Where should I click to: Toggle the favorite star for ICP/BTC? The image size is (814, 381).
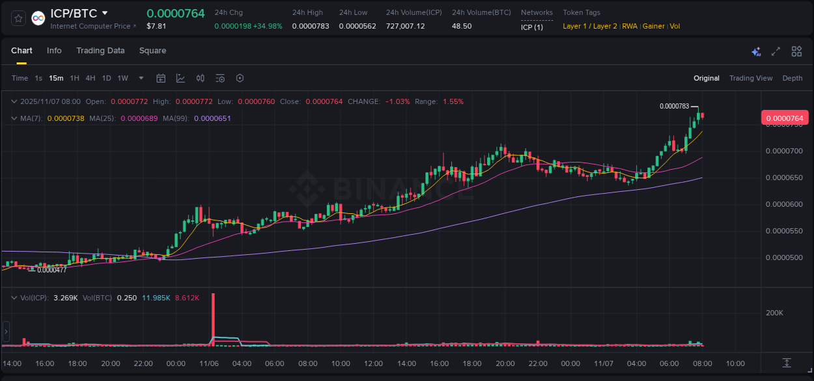(x=18, y=18)
